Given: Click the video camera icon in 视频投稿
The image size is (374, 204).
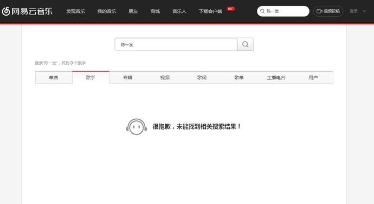Looking at the screenshot, I should (x=319, y=11).
